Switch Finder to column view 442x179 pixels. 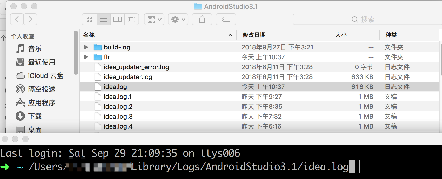click(x=117, y=19)
